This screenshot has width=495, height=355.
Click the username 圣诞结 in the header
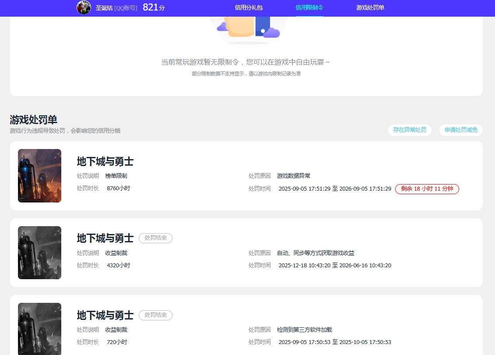[x=104, y=8]
